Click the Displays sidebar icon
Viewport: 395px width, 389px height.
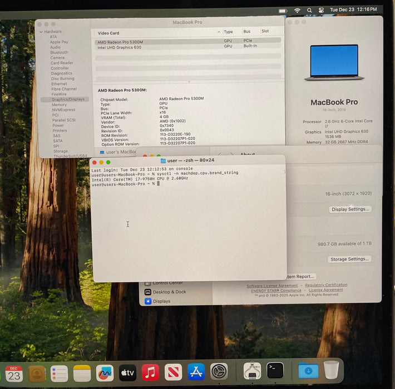148,301
